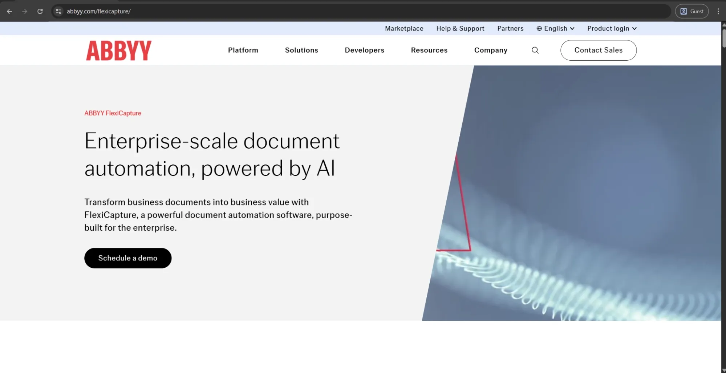Click the browser back arrow

pyautogui.click(x=9, y=11)
